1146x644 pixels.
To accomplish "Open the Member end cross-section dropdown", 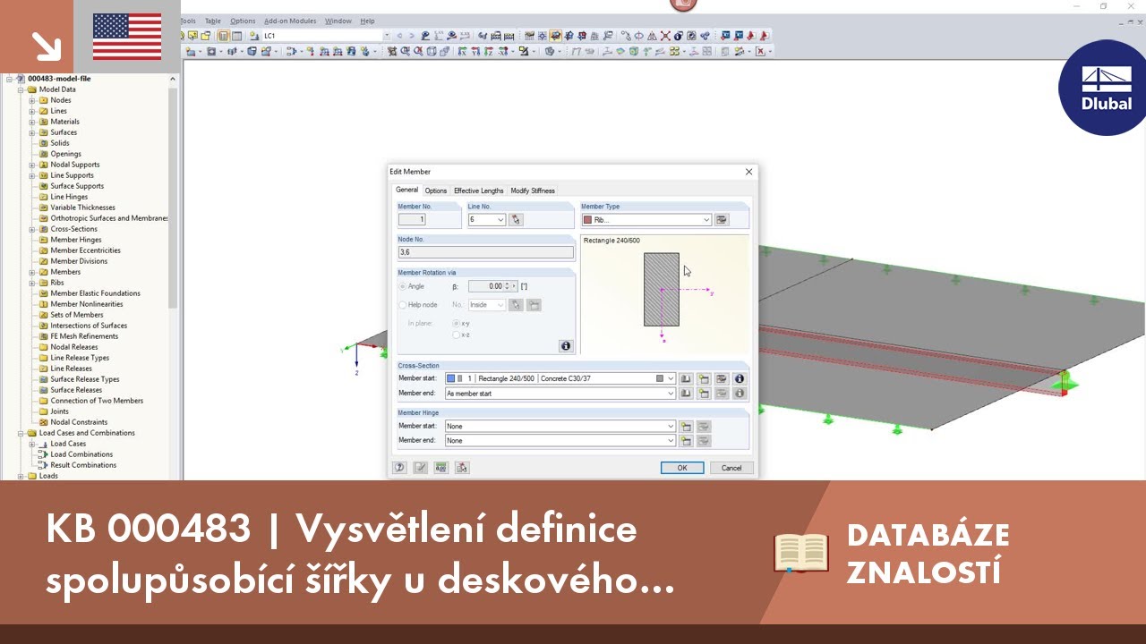I will [671, 394].
